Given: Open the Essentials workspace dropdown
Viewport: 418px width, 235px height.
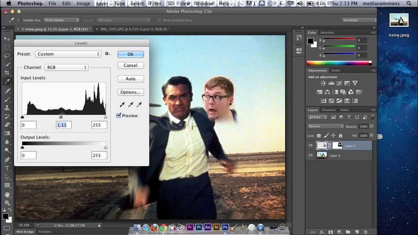Looking at the screenshot, I should click(x=359, y=20).
